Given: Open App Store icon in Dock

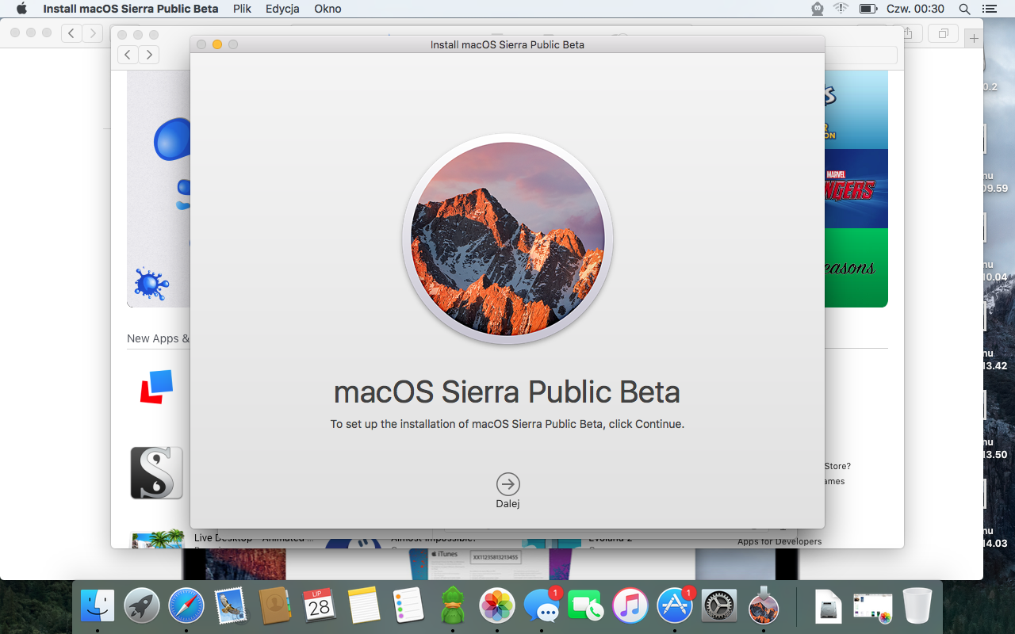Looking at the screenshot, I should 675,607.
